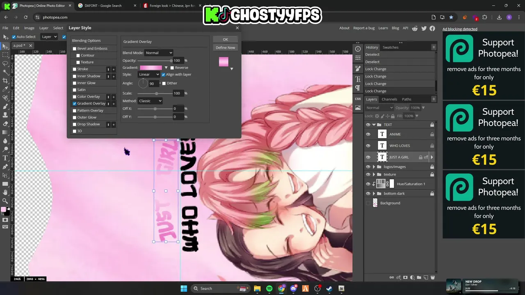Open the Method Classic dropdown
The image size is (525, 295).
coord(150,101)
